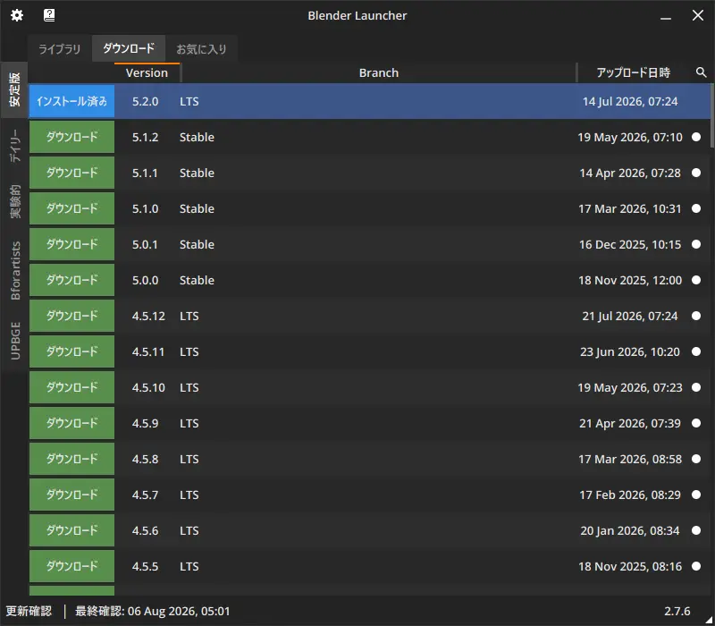The height and width of the screenshot is (626, 715).
Task: Download Blender 4.5.12 LTS
Action: click(x=72, y=316)
